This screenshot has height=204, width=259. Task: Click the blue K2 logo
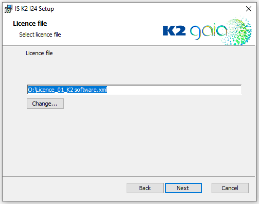click(174, 30)
